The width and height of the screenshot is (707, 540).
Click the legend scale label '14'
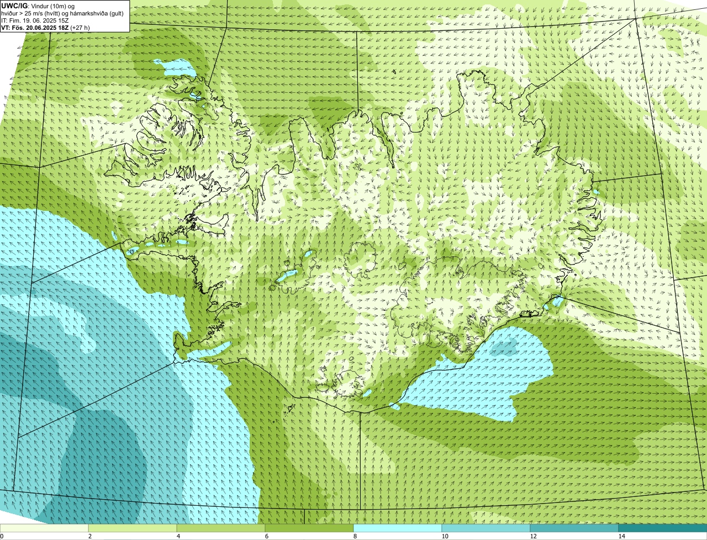[621, 536]
